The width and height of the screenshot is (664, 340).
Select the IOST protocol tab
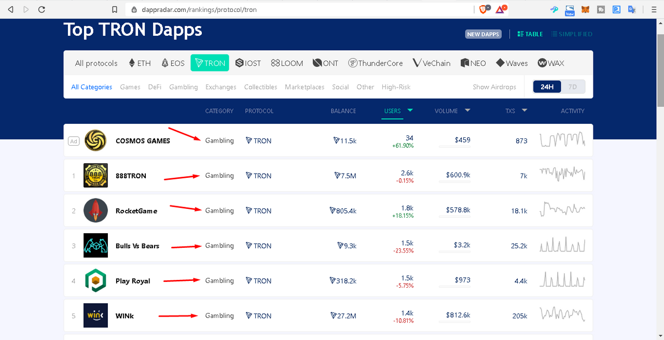(248, 63)
